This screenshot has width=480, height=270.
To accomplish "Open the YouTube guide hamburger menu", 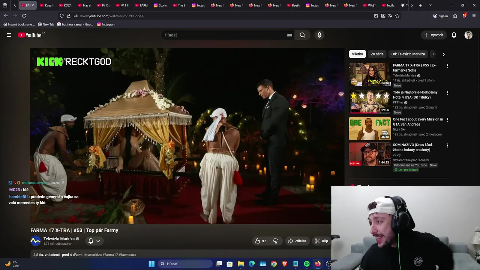I will (9, 35).
